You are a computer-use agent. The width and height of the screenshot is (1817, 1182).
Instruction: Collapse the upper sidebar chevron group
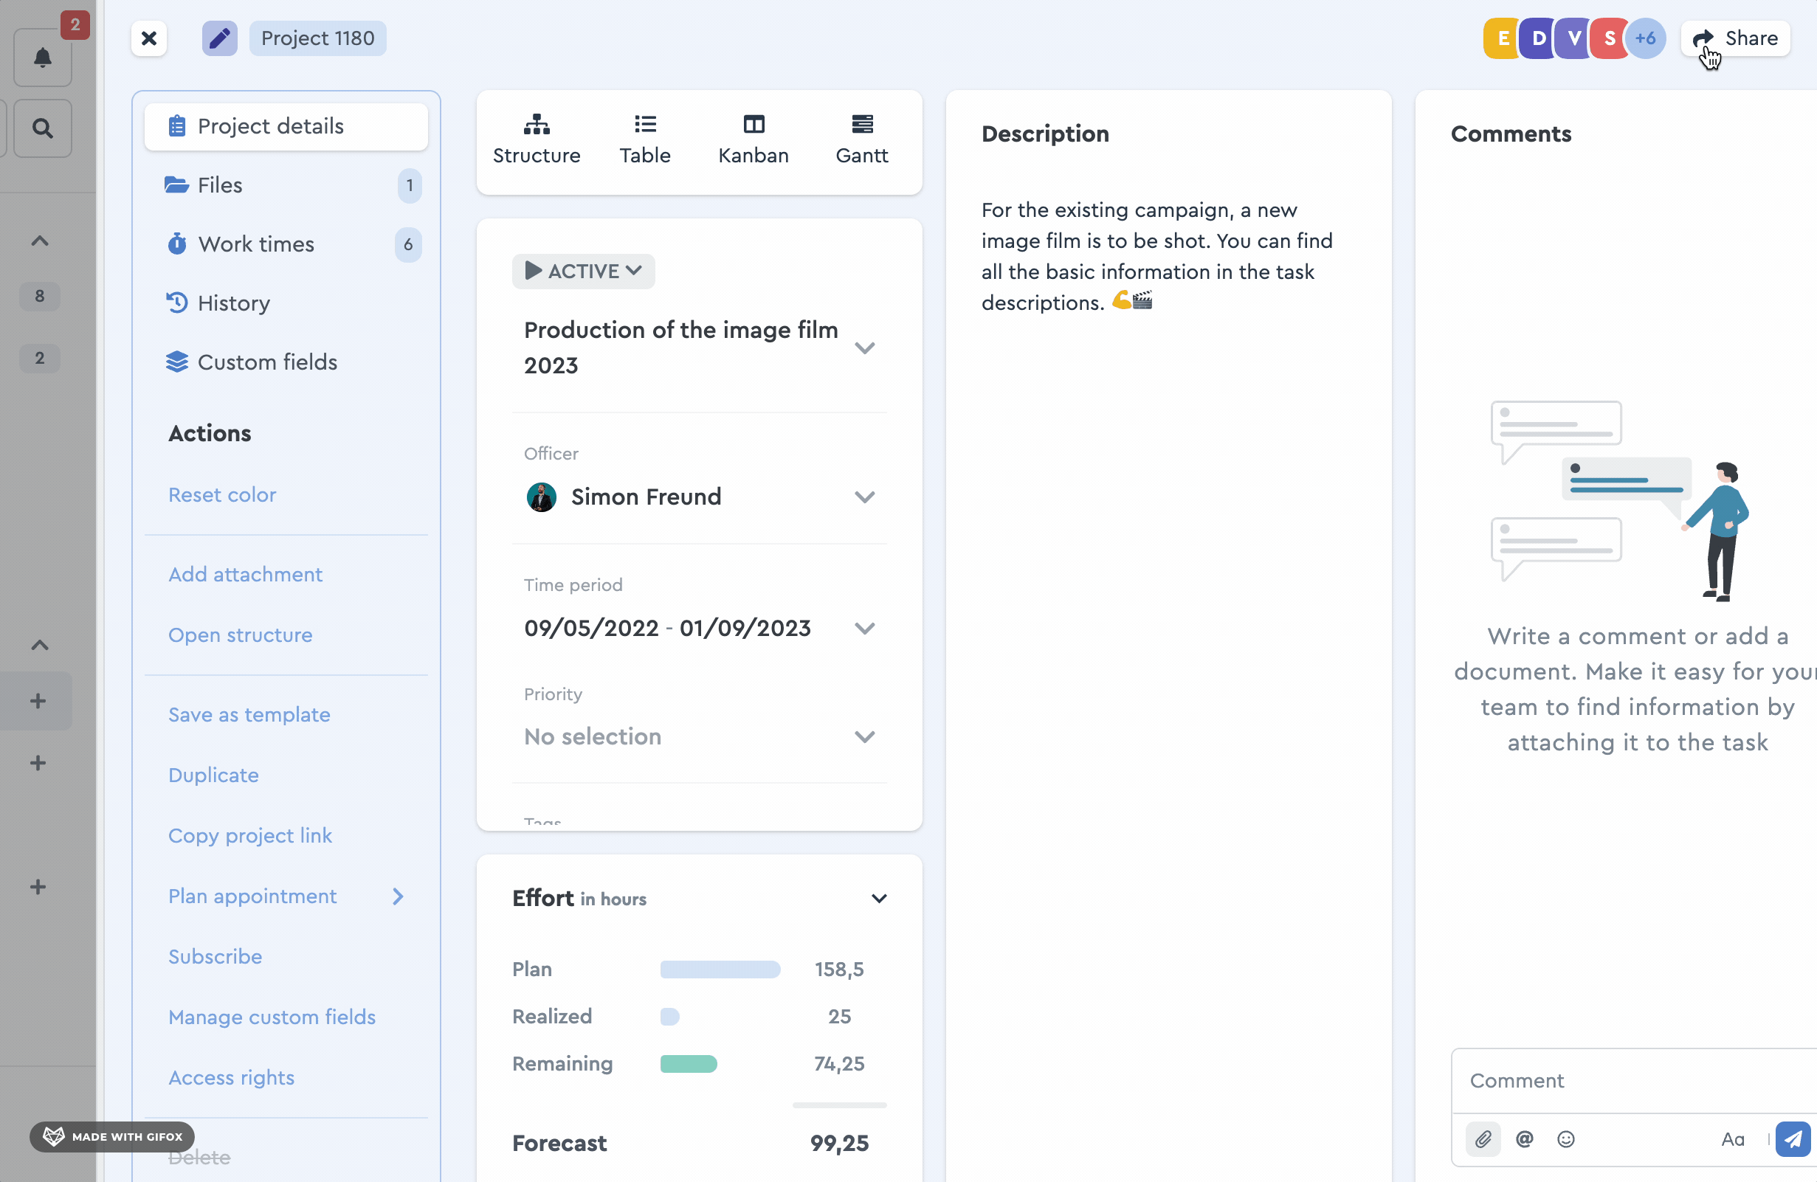tap(40, 241)
